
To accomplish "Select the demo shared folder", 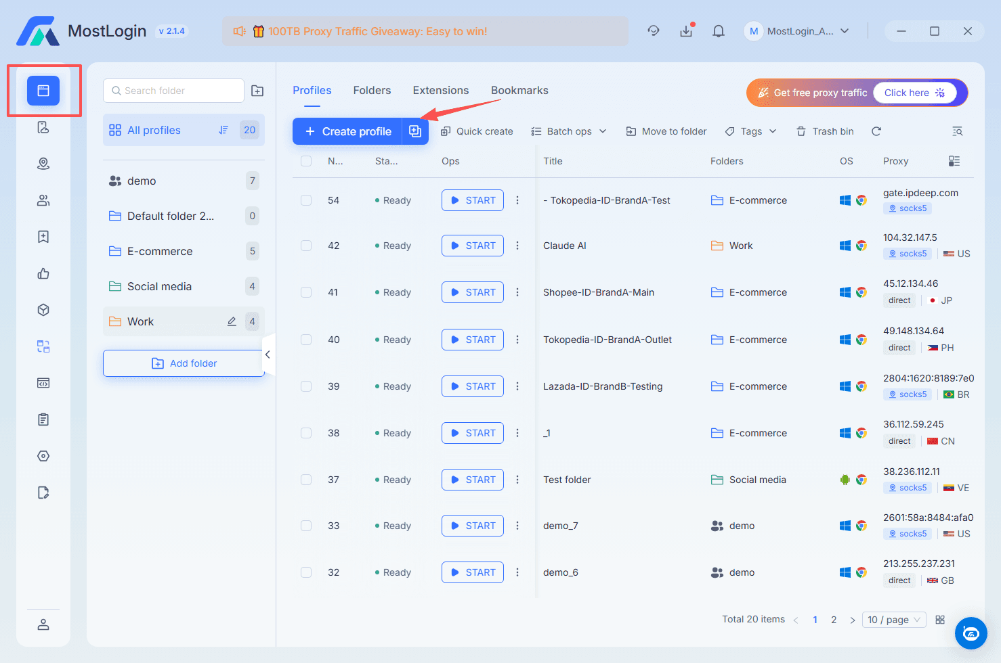I will 184,181.
